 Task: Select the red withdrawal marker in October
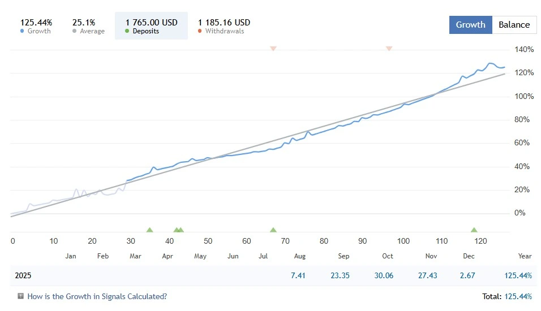coord(389,49)
